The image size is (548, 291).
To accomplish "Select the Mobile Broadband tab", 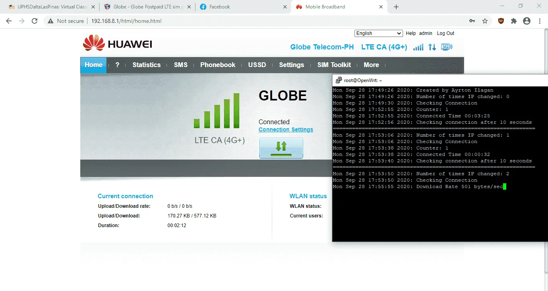I will click(x=339, y=7).
